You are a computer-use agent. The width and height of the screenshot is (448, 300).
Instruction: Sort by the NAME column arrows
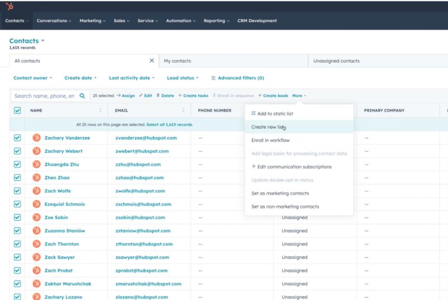[x=100, y=110]
